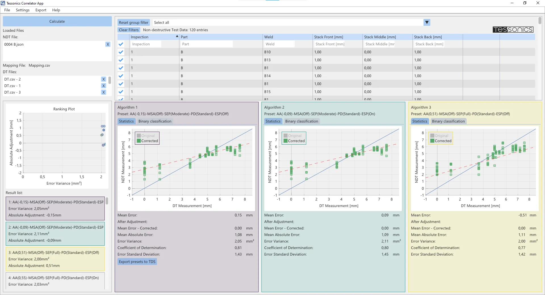Expand result 1 AA(-0,15) preset entry
The height and width of the screenshot is (295, 545).
[x=55, y=208]
